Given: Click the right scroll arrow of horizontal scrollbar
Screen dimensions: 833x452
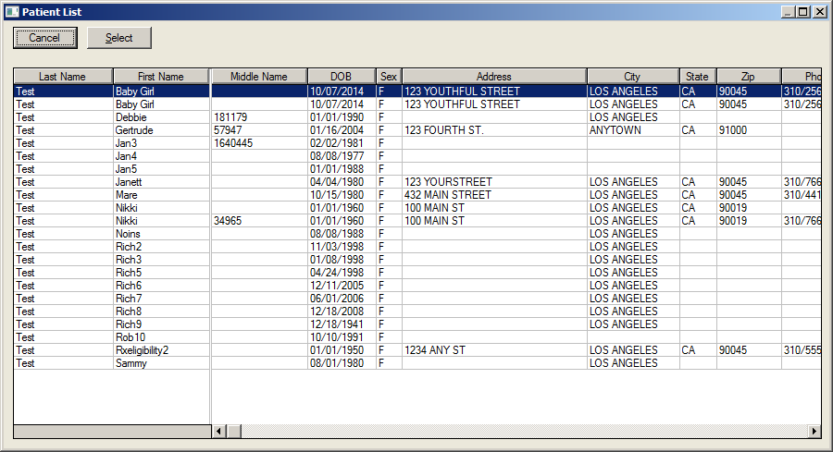Looking at the screenshot, I should (814, 432).
